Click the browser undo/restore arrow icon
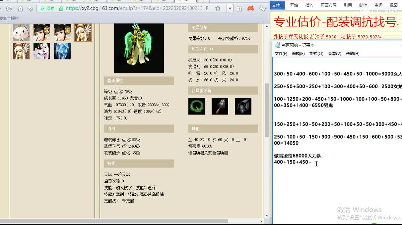402x225 pixels. coord(30,9)
